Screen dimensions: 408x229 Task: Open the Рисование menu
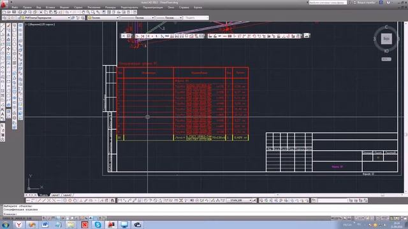(94, 8)
